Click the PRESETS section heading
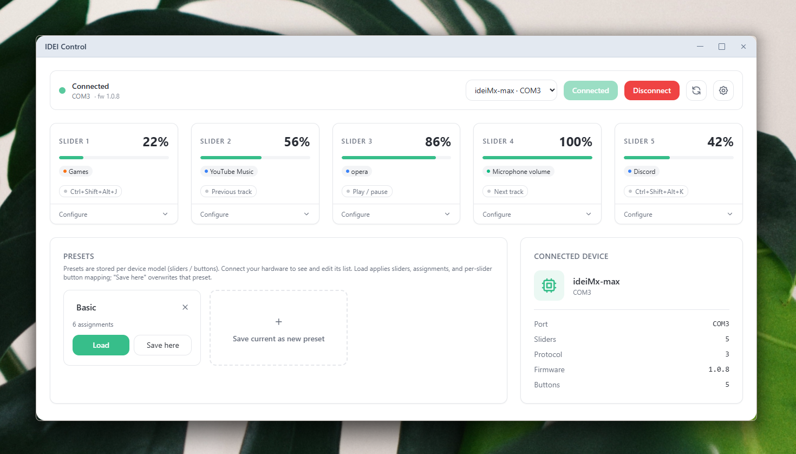This screenshot has width=796, height=454. (x=79, y=256)
